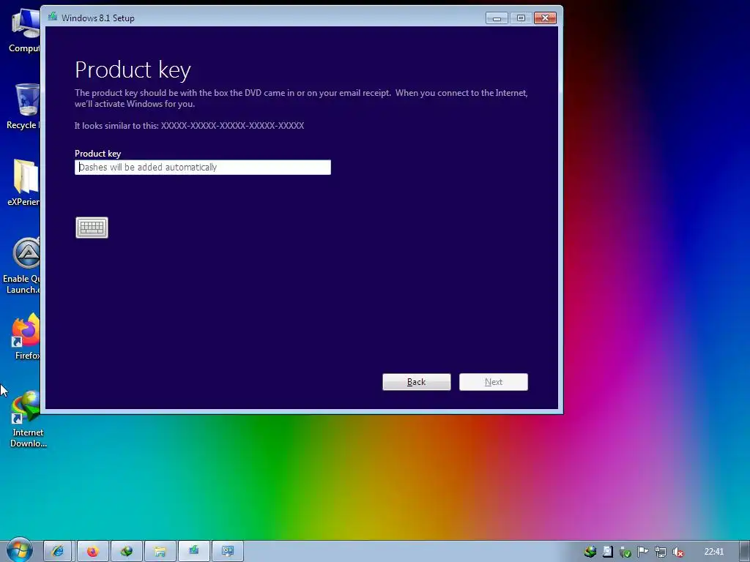The height and width of the screenshot is (562, 750).
Task: Select the Computer desktop icon
Action: point(24,29)
